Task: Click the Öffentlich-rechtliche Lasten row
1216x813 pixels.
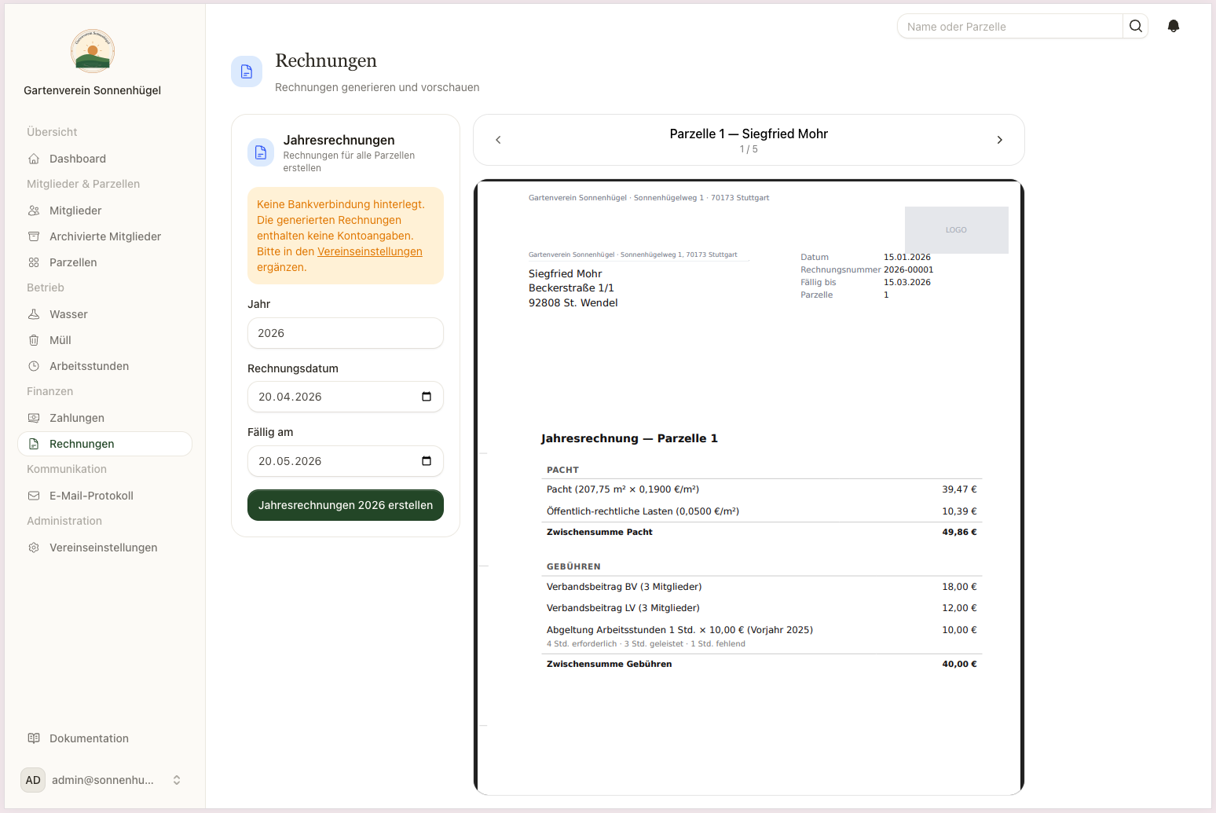Action: [762, 511]
